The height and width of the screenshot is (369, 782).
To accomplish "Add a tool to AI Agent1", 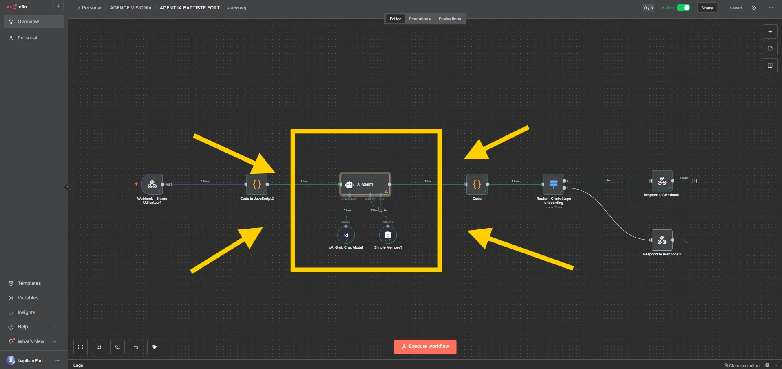I will [381, 210].
